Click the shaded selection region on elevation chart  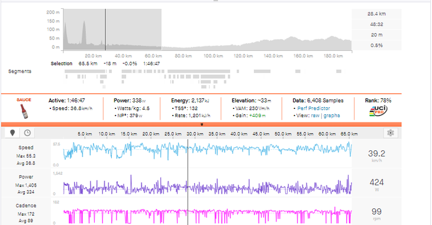point(112,29)
